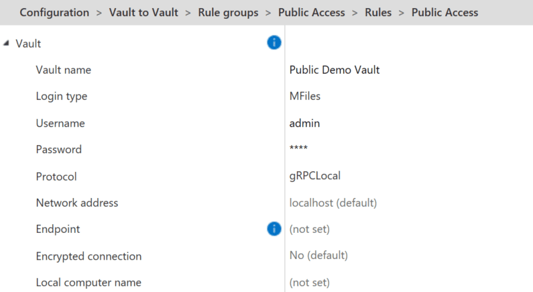Viewport: 533px width, 292px height.
Task: Open Configuration in the breadcrumb
Action: tap(54, 13)
